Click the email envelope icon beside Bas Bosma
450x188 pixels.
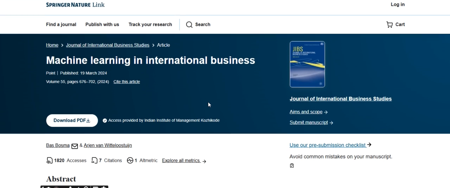tap(75, 146)
